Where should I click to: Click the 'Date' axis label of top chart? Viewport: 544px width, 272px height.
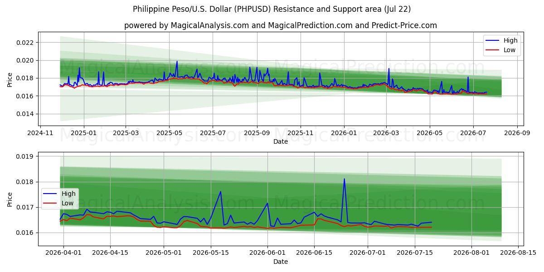(x=281, y=142)
